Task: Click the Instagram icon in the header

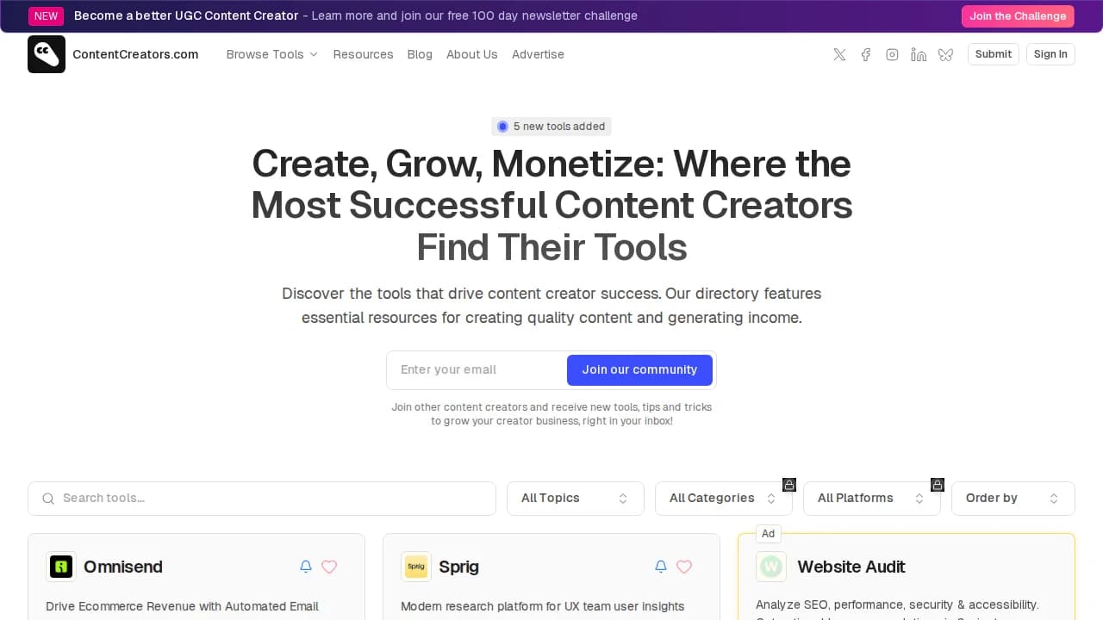Action: (x=892, y=54)
